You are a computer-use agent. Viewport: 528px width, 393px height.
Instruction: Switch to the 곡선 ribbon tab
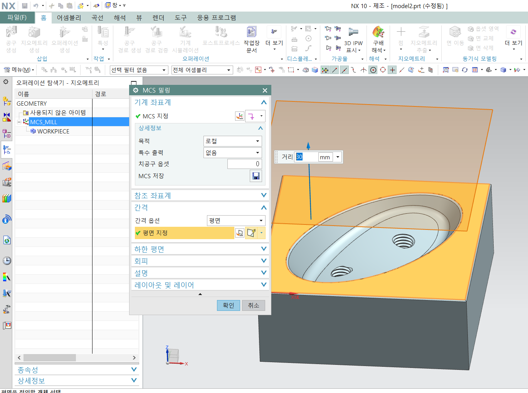(x=98, y=18)
